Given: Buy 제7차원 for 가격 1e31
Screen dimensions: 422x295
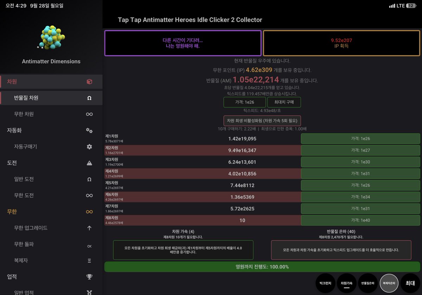Looking at the screenshot, I should tap(360, 209).
